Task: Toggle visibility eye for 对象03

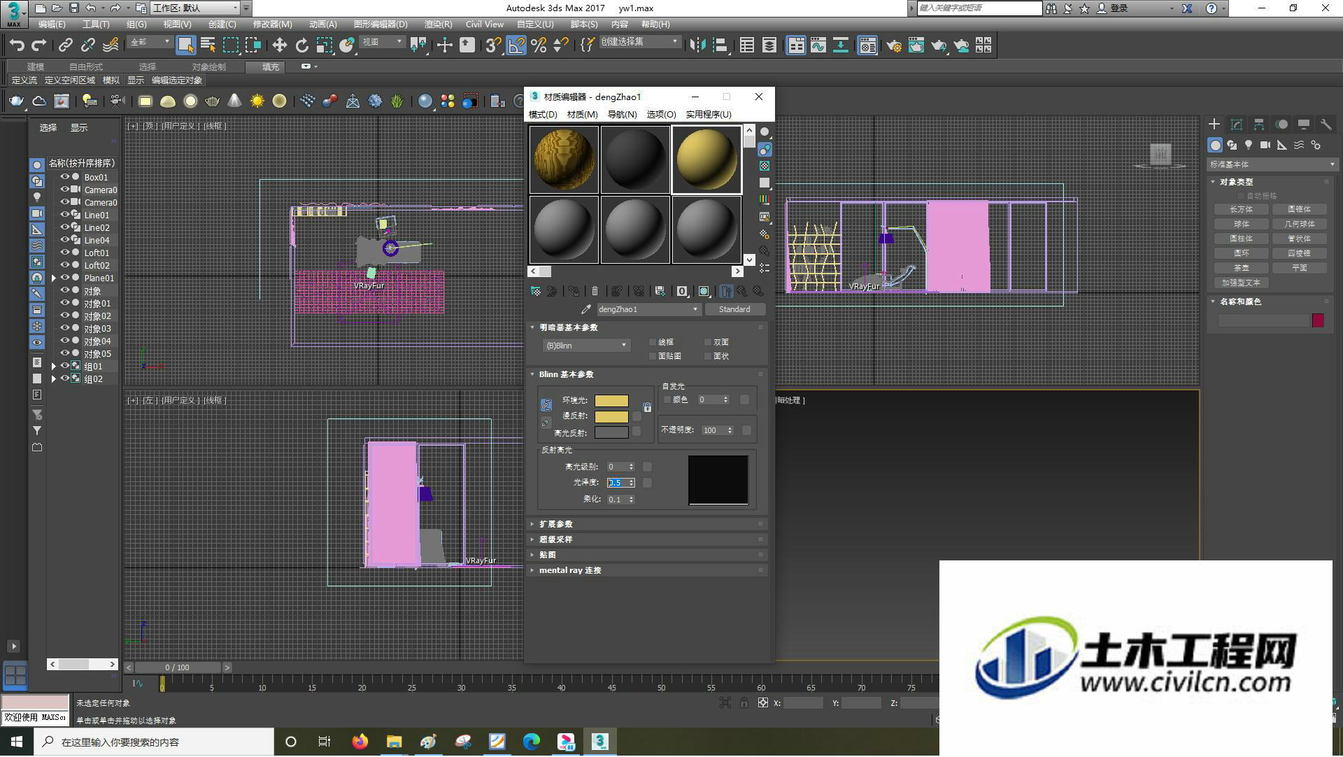Action: click(64, 328)
